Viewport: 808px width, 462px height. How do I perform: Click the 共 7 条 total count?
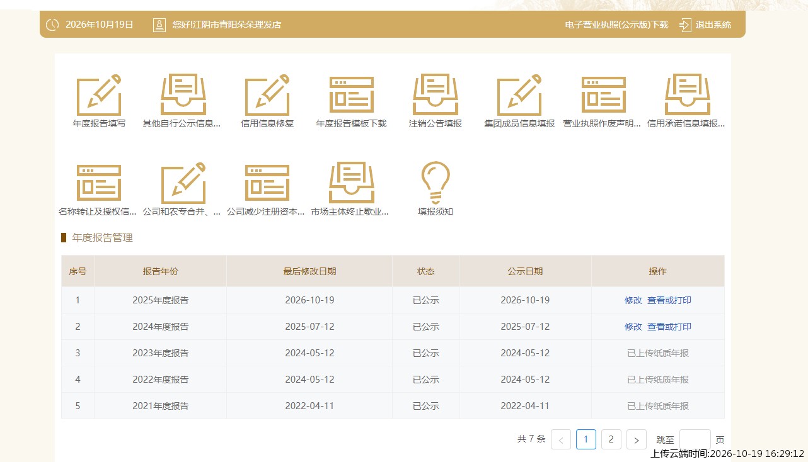[531, 439]
